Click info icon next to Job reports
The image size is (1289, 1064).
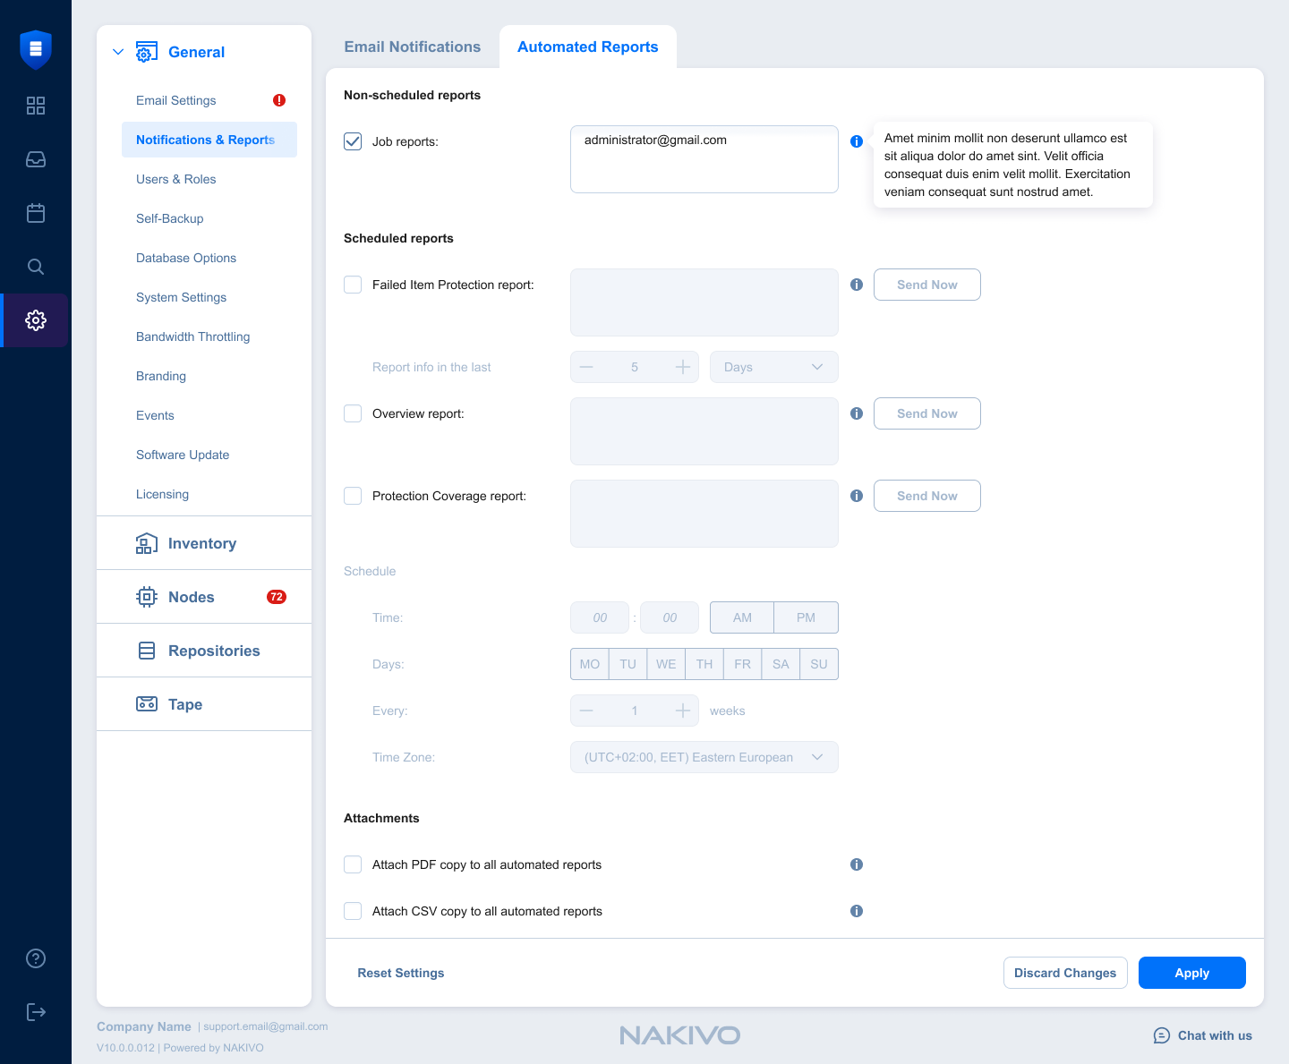[857, 141]
